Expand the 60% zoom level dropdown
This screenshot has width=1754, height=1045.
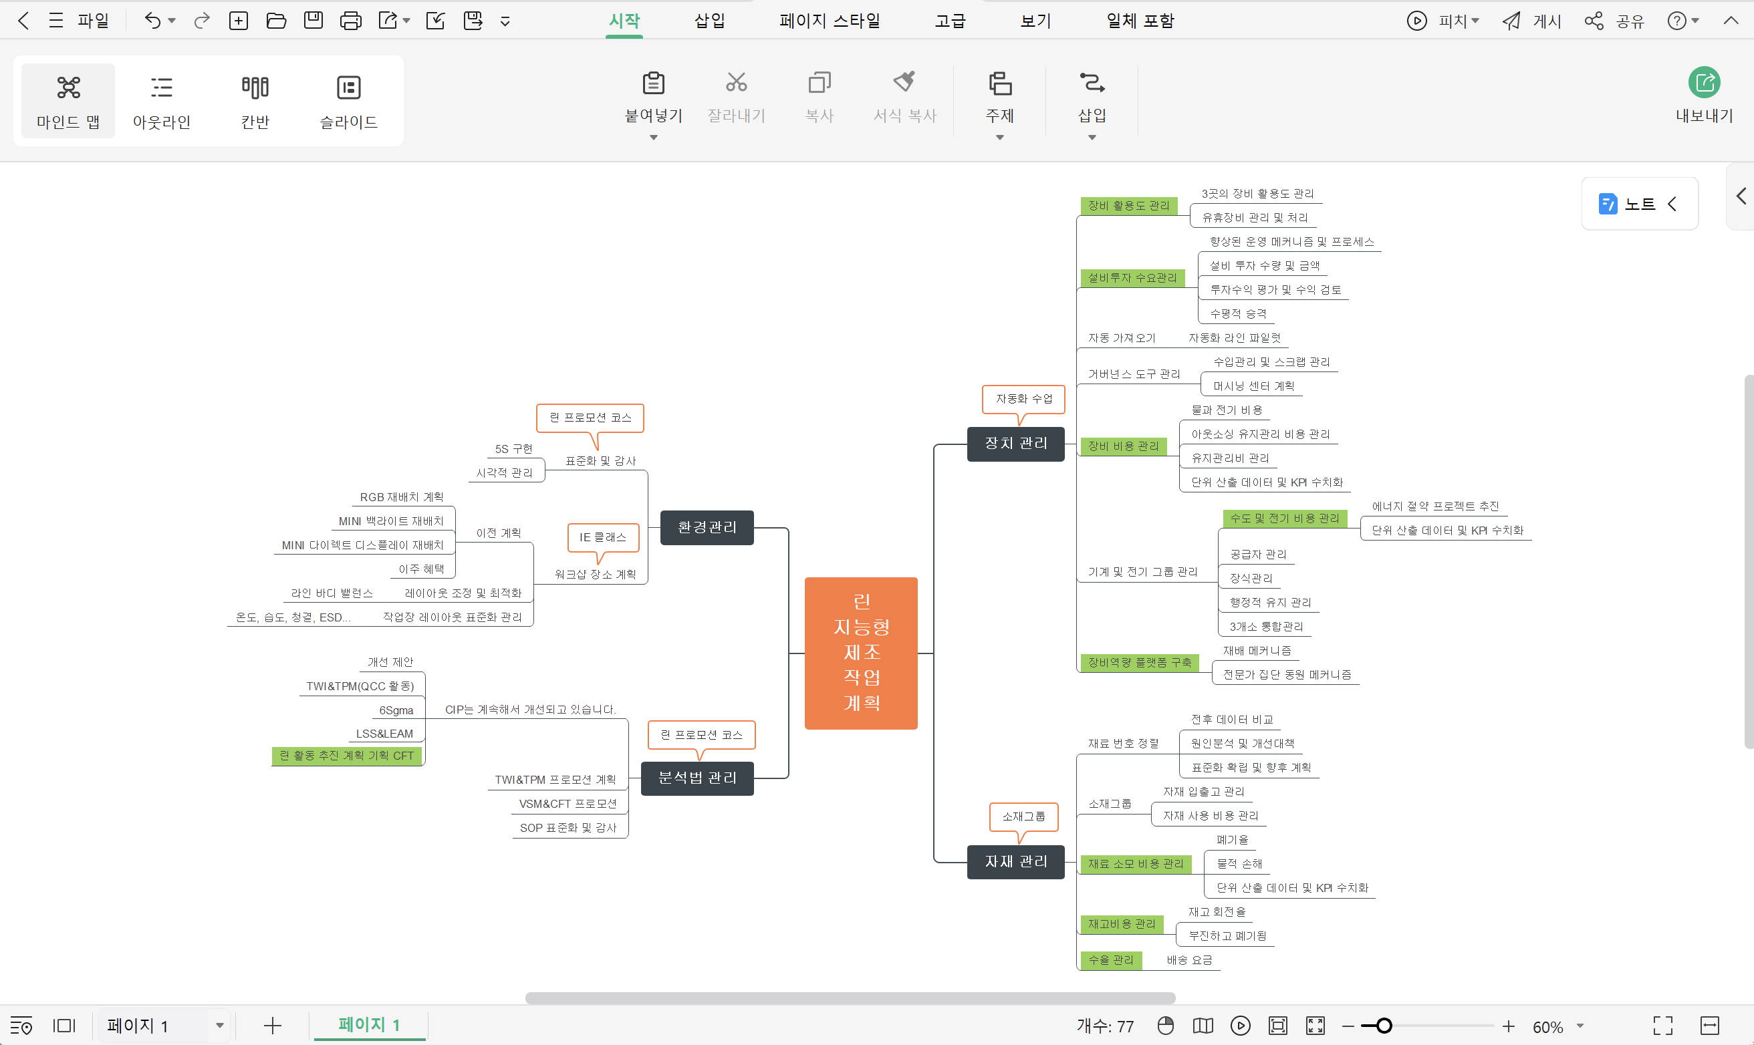(x=1580, y=1026)
